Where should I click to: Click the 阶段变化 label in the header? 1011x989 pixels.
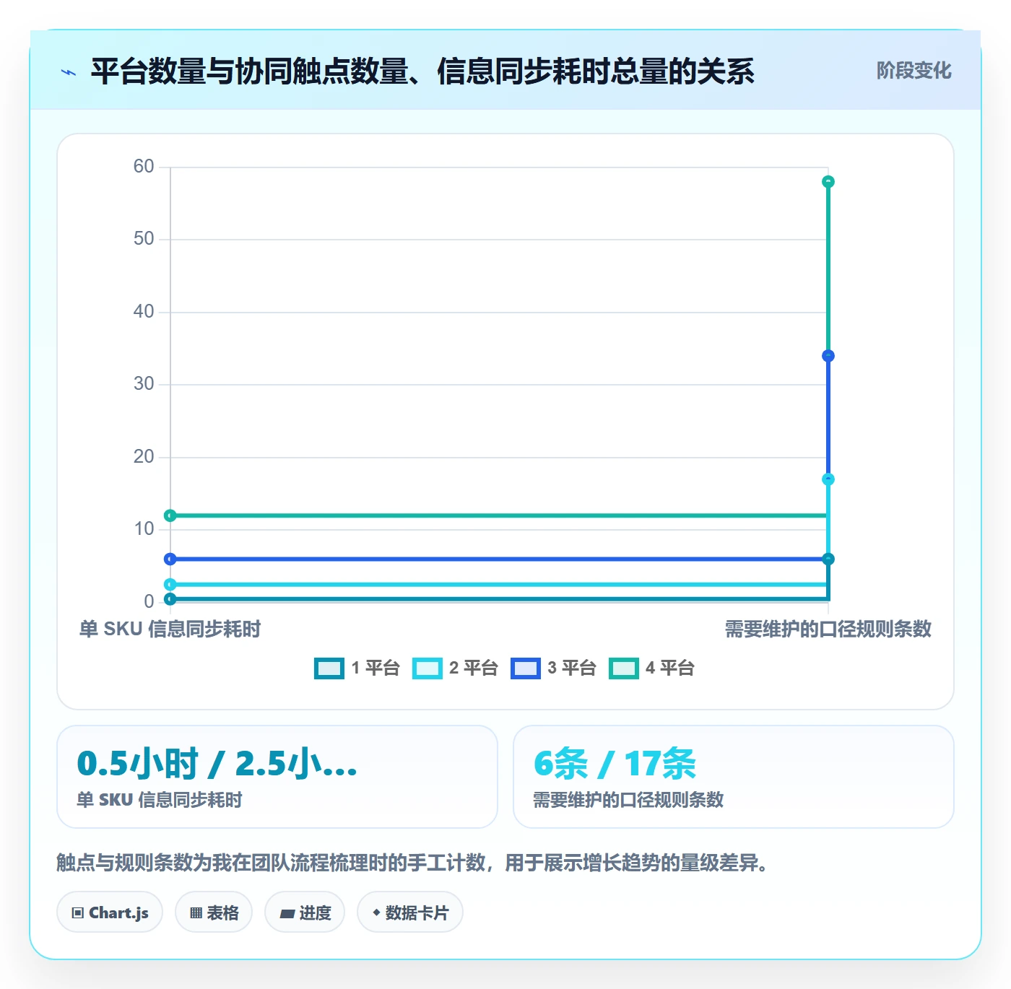point(914,71)
